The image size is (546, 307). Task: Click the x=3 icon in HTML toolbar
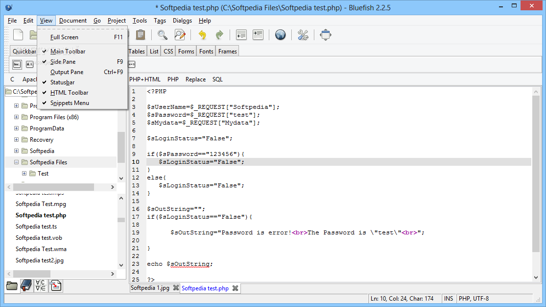tap(132, 65)
